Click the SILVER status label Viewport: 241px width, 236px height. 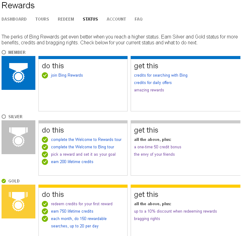[15, 117]
